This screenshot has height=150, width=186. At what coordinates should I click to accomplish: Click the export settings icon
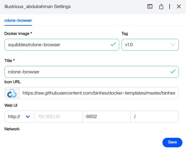coord(161,7)
